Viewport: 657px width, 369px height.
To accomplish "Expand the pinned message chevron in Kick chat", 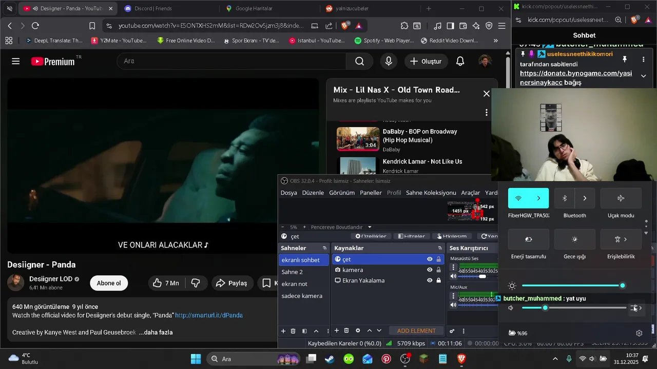I will click(x=644, y=75).
